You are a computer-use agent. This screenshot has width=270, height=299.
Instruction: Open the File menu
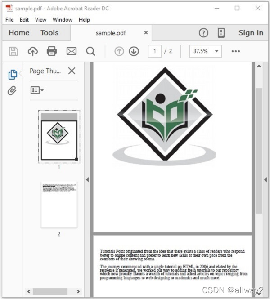9,20
